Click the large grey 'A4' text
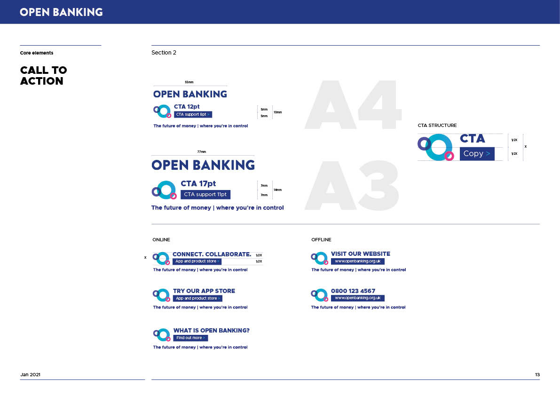Image resolution: width=560 pixels, height=396 pixels. [353, 104]
